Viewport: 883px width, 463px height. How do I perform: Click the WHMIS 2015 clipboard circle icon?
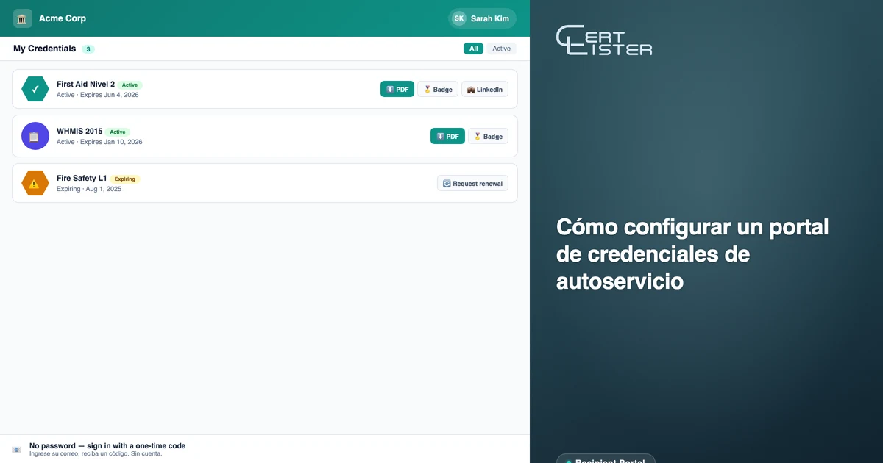[35, 136]
